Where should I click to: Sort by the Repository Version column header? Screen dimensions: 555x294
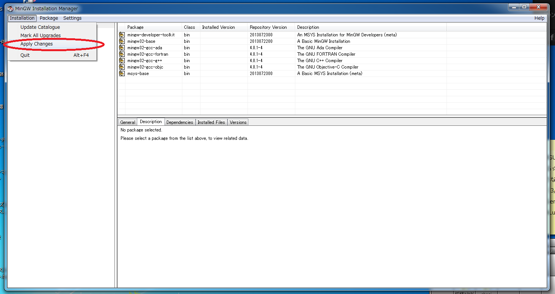coord(271,27)
